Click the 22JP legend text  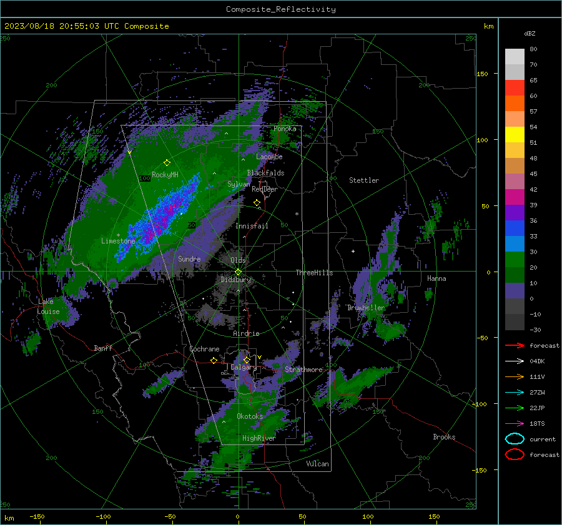[537, 408]
